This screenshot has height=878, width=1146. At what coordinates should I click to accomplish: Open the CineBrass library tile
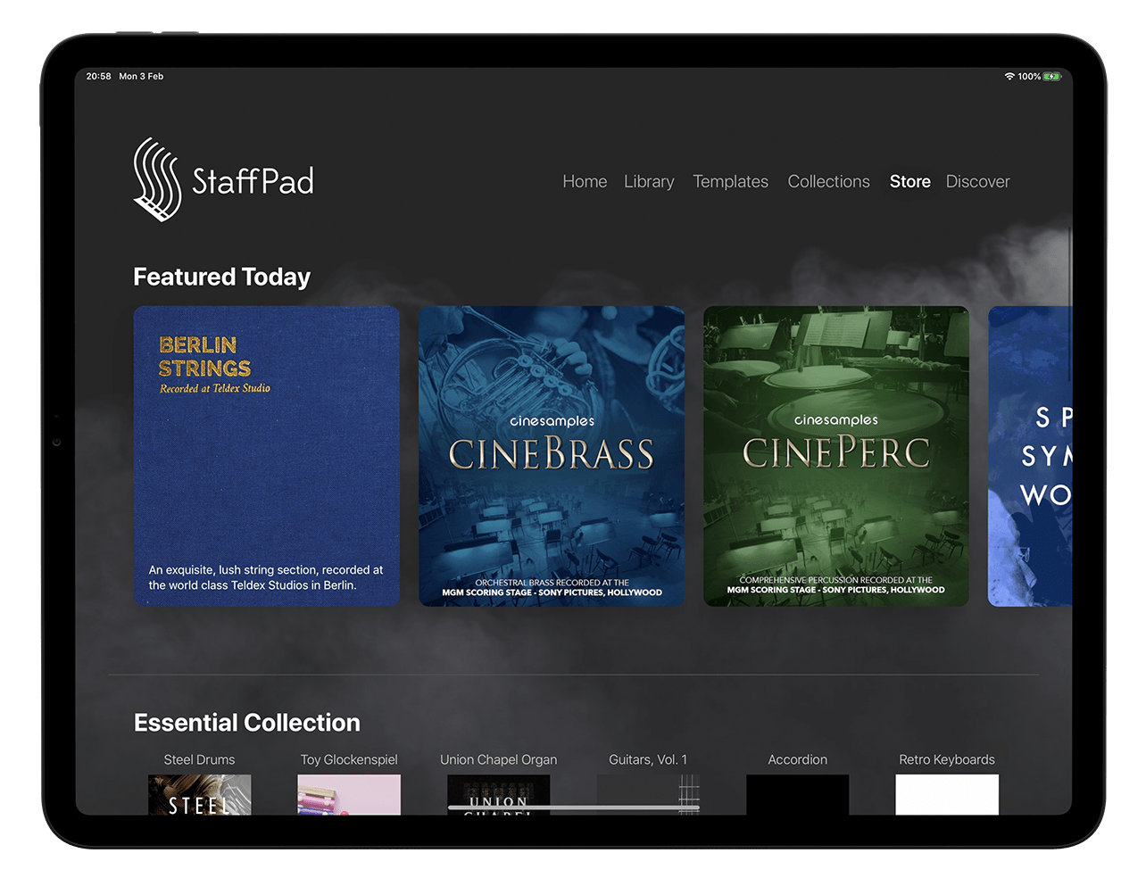pyautogui.click(x=551, y=457)
